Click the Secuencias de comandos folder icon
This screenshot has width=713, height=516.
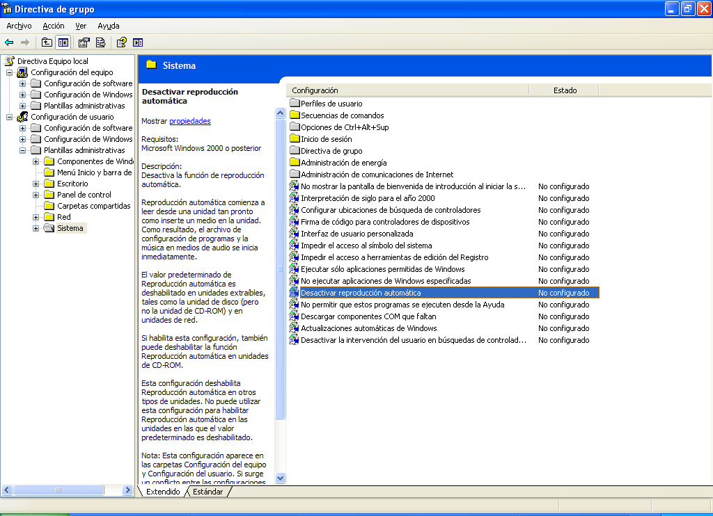295,115
